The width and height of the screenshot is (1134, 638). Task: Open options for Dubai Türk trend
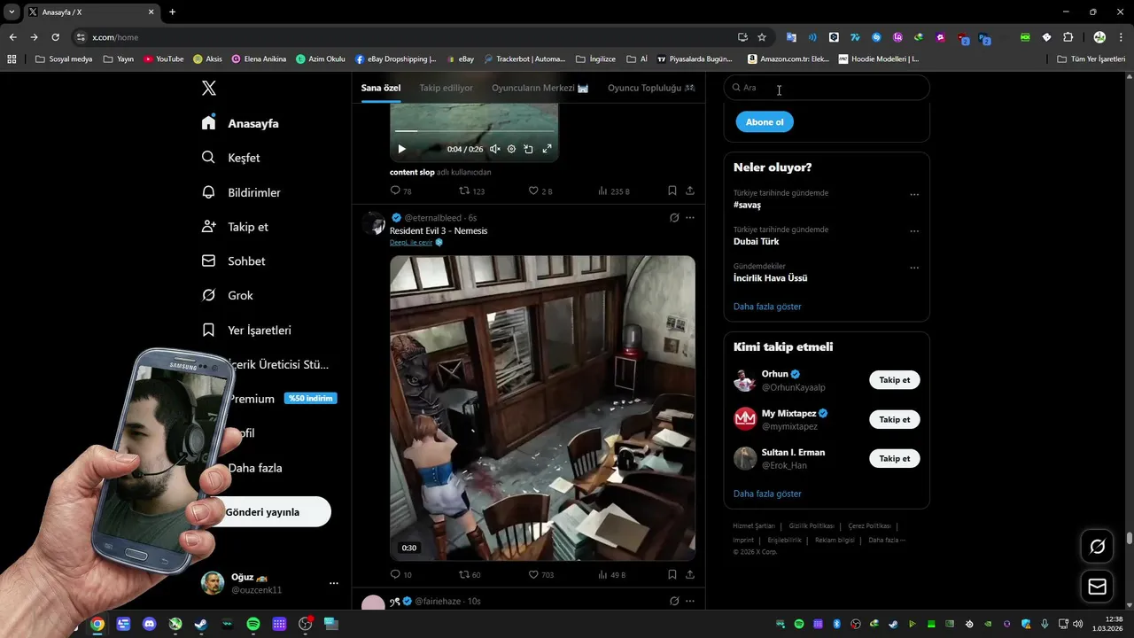point(914,231)
